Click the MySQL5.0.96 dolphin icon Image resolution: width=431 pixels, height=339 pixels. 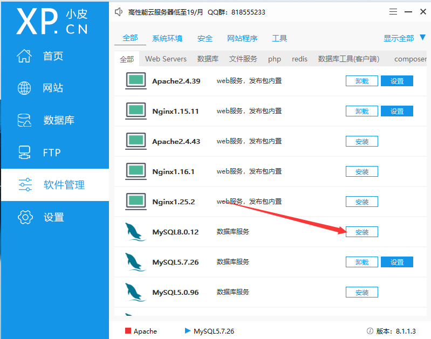tap(135, 292)
